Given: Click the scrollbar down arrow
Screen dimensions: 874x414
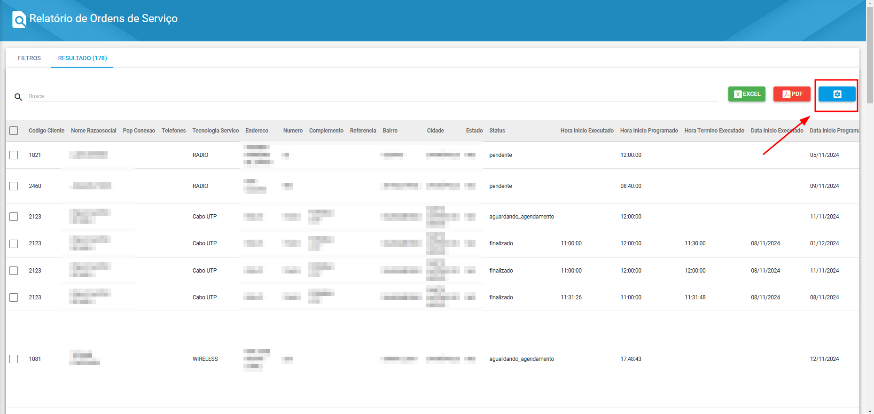Looking at the screenshot, I should 870,411.
